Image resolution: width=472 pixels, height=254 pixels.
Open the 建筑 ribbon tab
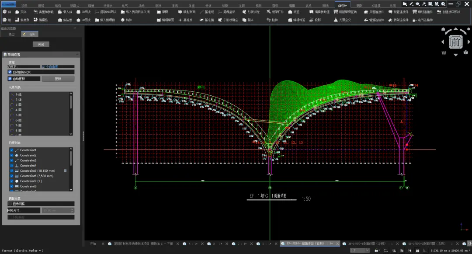[x=41, y=5]
